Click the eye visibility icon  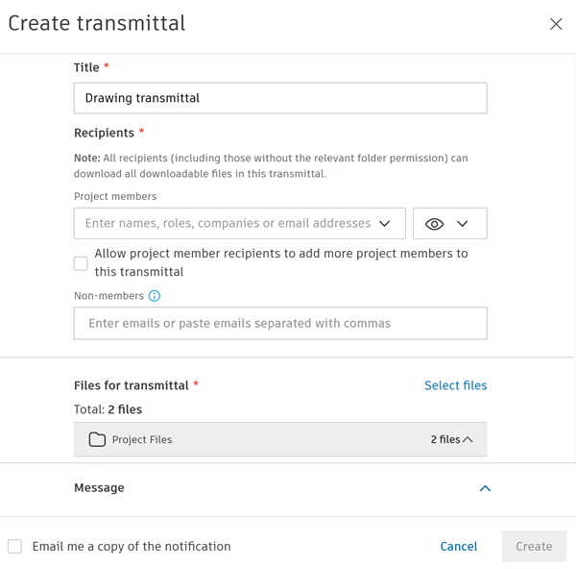[x=434, y=224]
